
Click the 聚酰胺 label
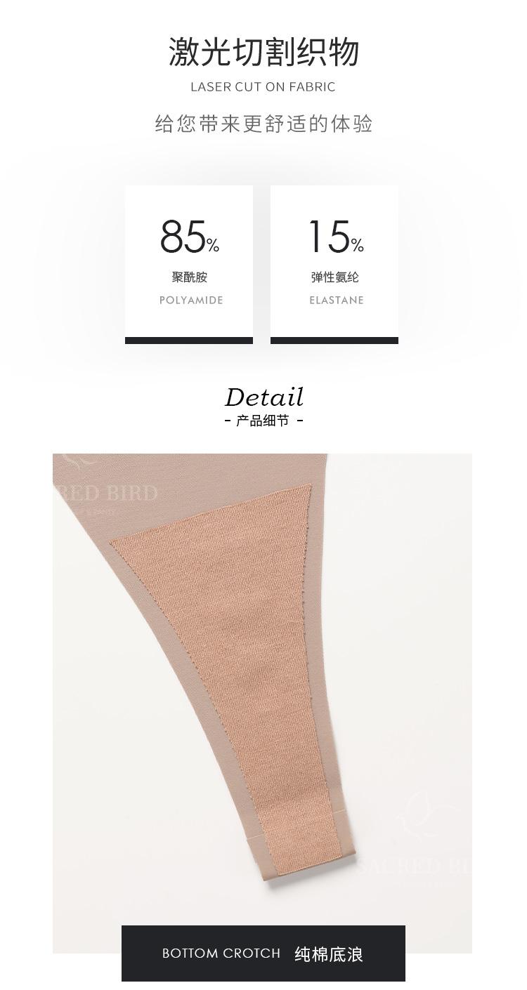190,277
